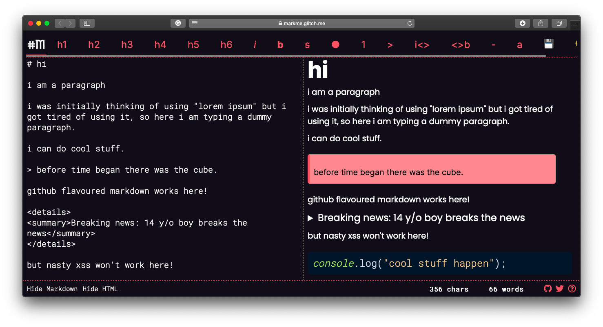
Task: Insert heading 3 with h3 button
Action: click(x=127, y=44)
